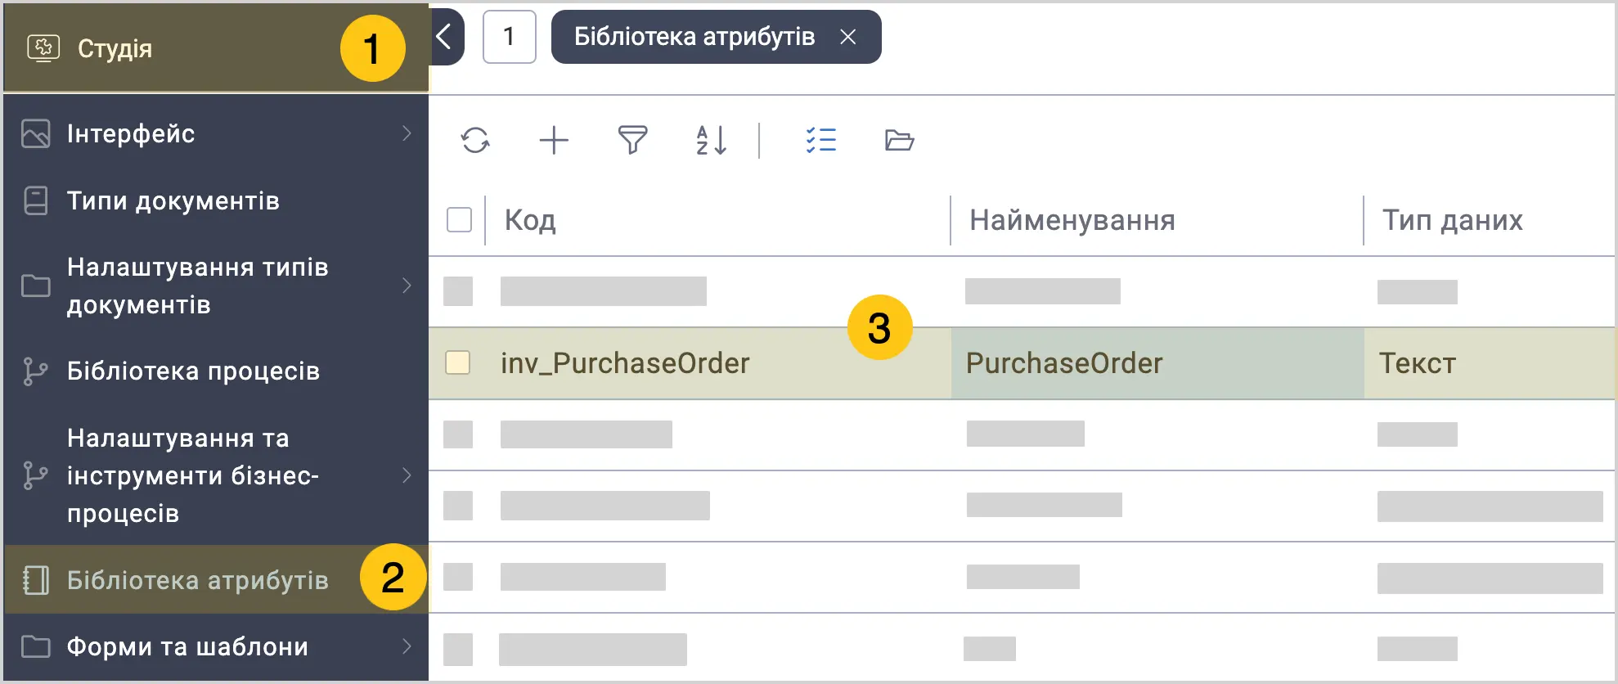The height and width of the screenshot is (684, 1618).
Task: Check the inv_PurchaseOrder row checkbox
Action: point(457,362)
